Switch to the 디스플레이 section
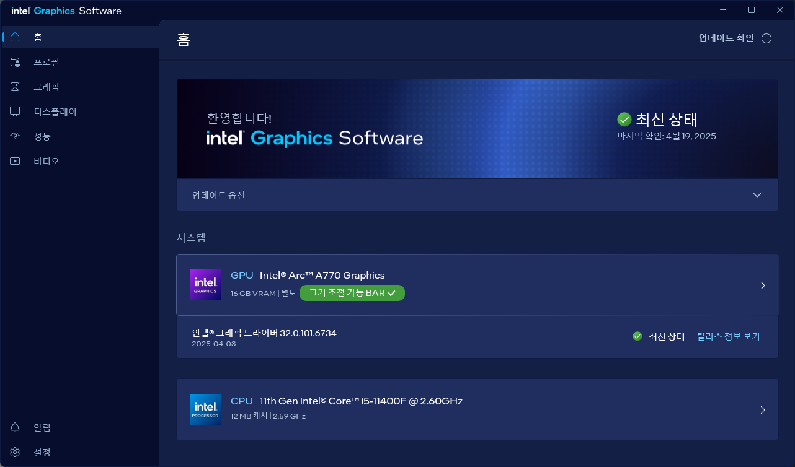 81,111
